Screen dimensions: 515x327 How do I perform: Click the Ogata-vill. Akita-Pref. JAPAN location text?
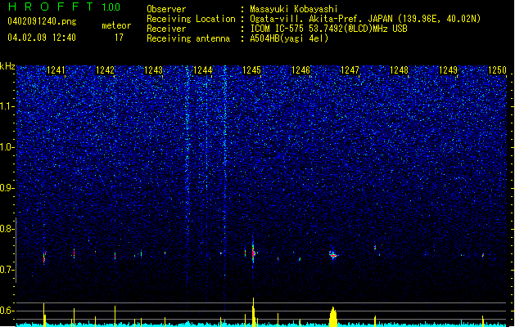point(365,19)
